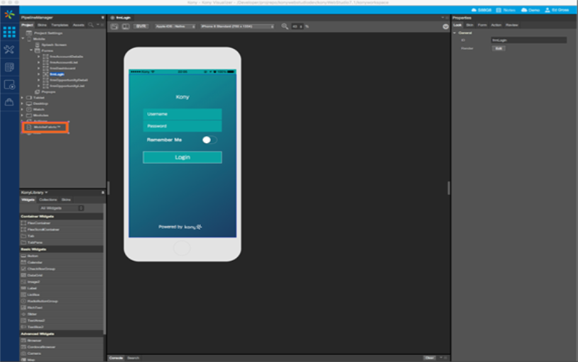Switch to the Assets tab
This screenshot has height=362, width=578.
(x=79, y=25)
